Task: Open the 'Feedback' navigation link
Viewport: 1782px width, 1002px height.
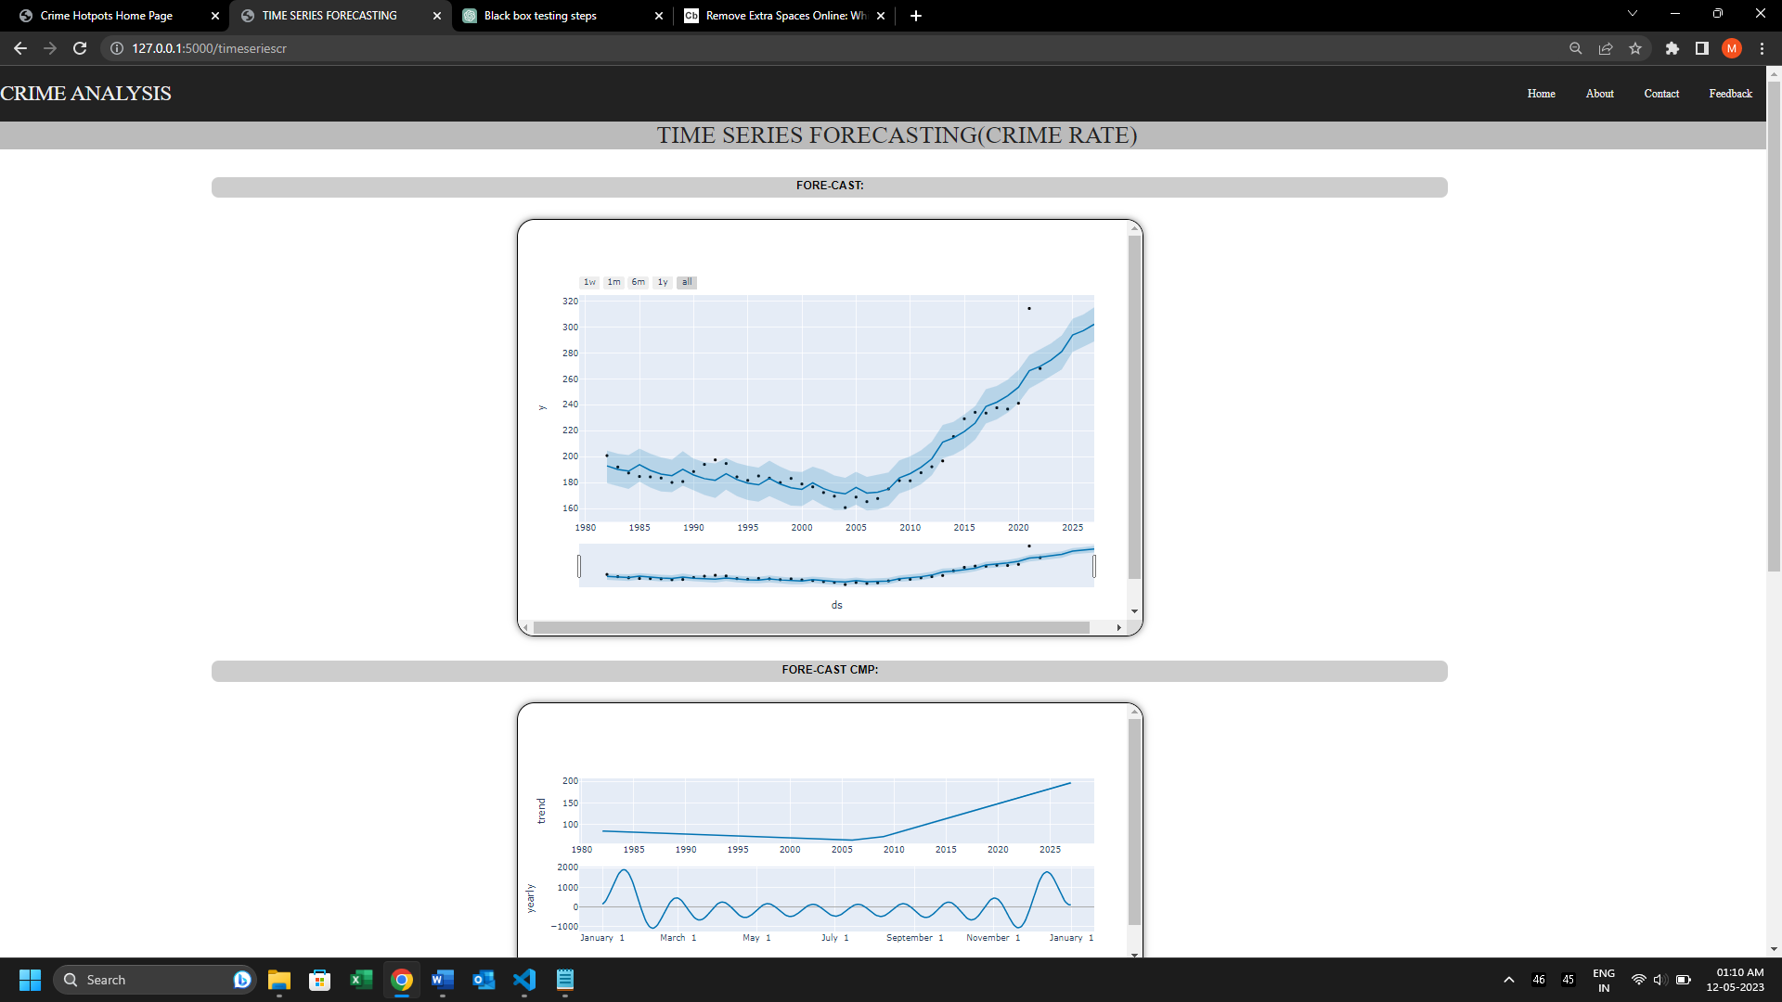Action: point(1729,93)
